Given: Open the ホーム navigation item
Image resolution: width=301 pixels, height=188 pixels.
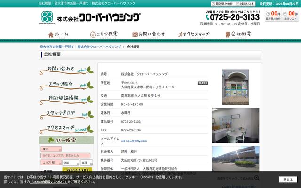Looking at the screenshot, I should 58,34.
